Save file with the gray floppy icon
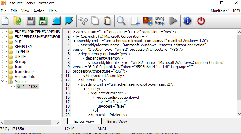This screenshot has height=134, width=241. 31,21
